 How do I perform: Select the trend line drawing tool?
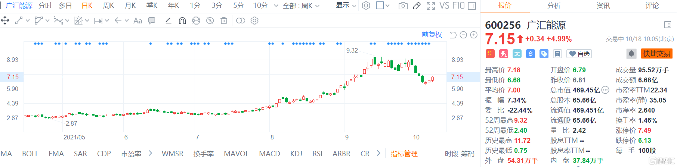click(19, 21)
